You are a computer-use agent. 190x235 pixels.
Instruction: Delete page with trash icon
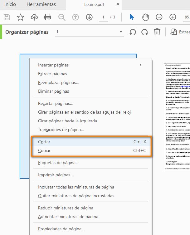pos(157,32)
